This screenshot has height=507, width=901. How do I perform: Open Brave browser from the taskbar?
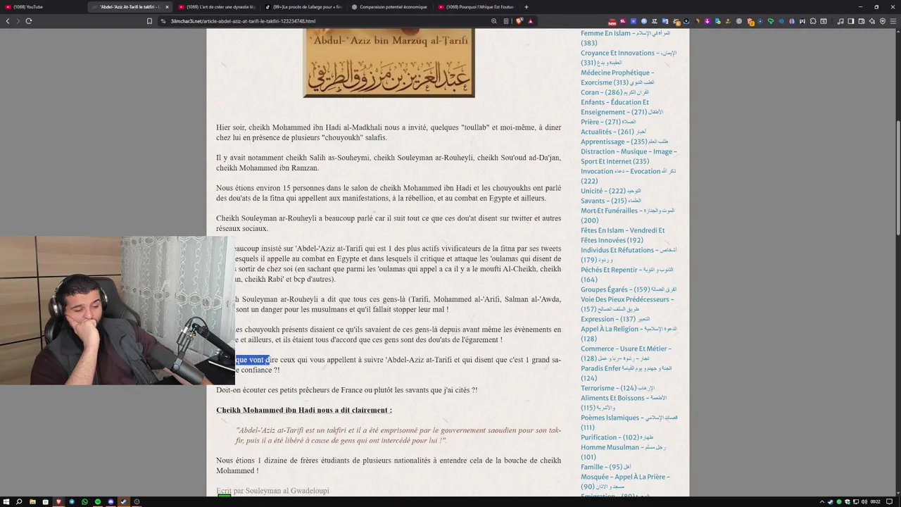58,502
